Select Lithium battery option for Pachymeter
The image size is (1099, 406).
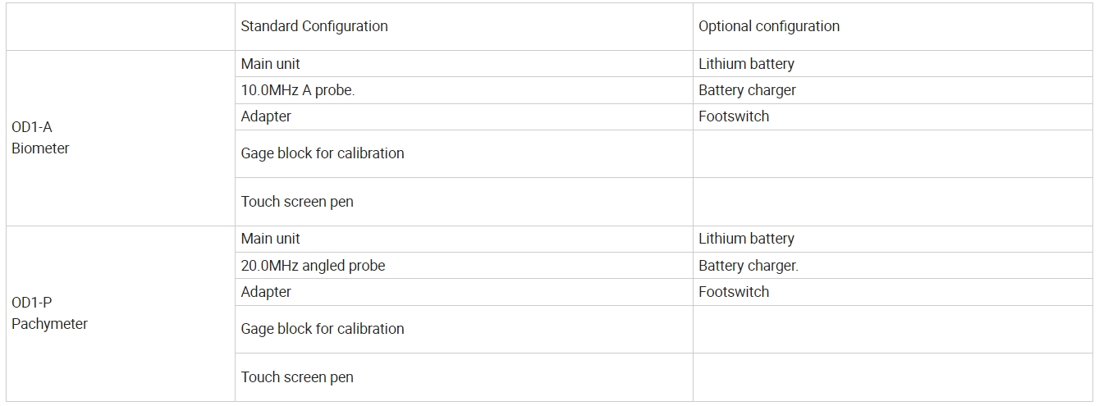[x=746, y=239]
